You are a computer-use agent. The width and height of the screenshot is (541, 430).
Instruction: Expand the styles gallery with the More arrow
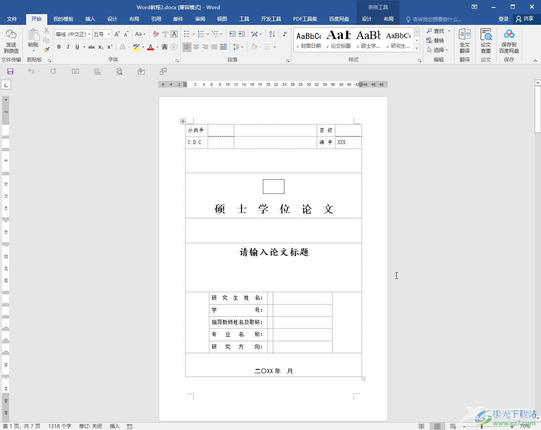click(417, 49)
